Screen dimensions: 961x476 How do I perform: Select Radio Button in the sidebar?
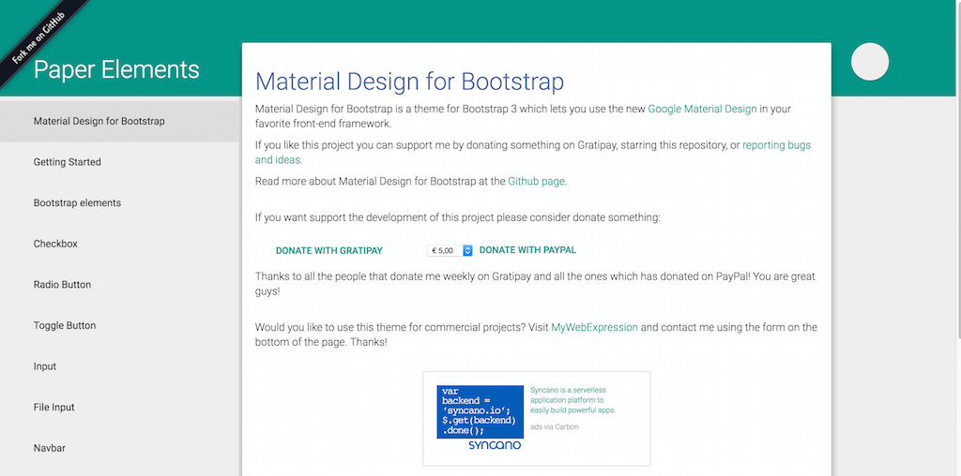[x=119, y=285]
